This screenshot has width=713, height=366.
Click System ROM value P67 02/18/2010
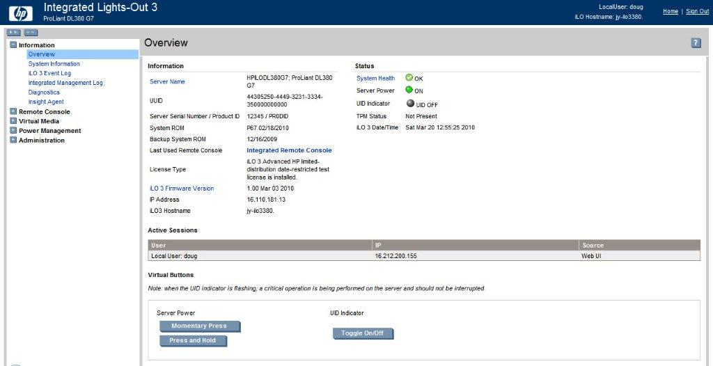pyautogui.click(x=268, y=128)
